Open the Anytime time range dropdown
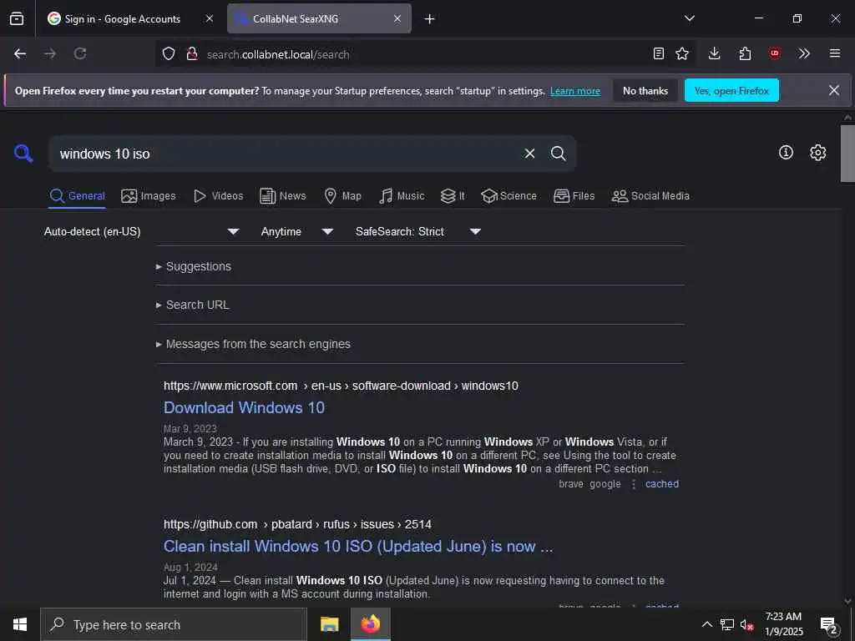This screenshot has width=855, height=641. tap(296, 232)
